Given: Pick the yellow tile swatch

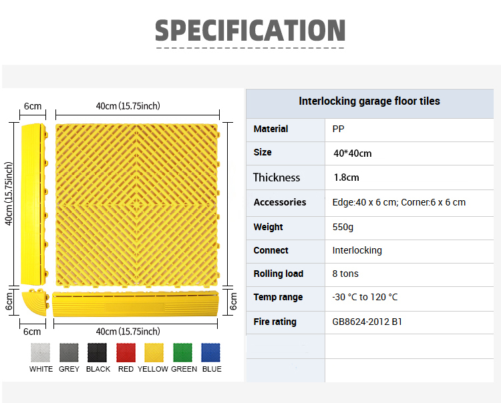Looking at the screenshot, I should 154,352.
